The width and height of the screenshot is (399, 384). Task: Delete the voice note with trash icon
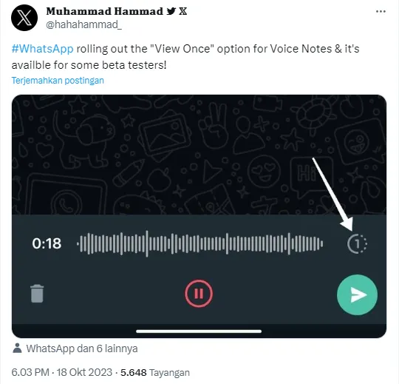coord(37,294)
